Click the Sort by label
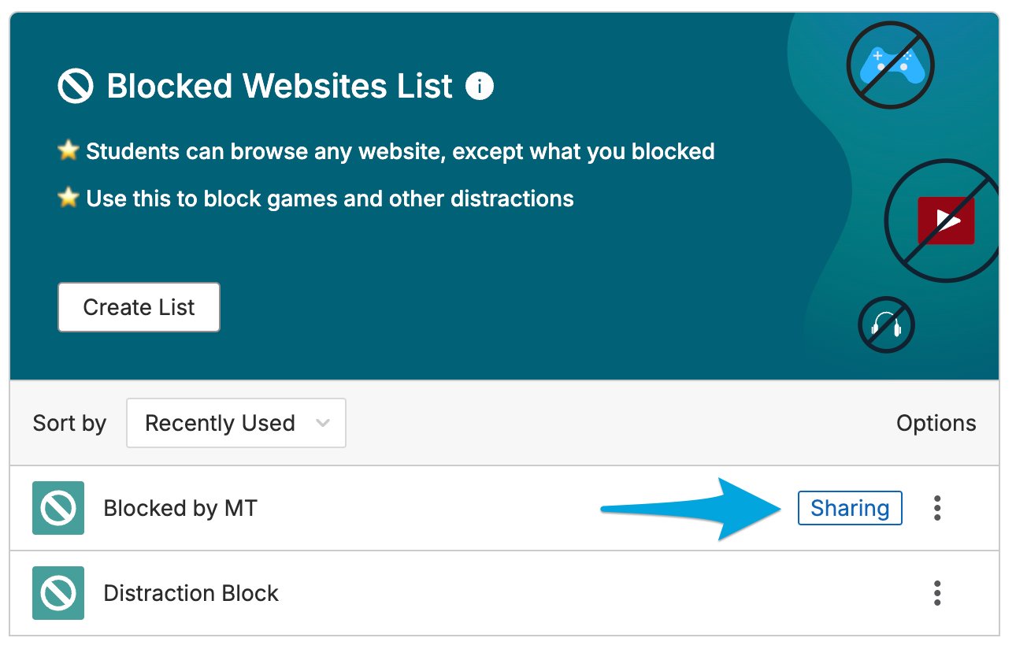The height and width of the screenshot is (660, 1016). pyautogui.click(x=69, y=423)
